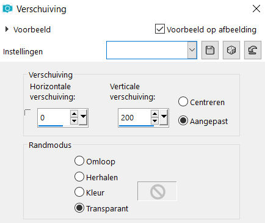
Task: Expand the Voorbeeld preview section
Action: pyautogui.click(x=7, y=29)
